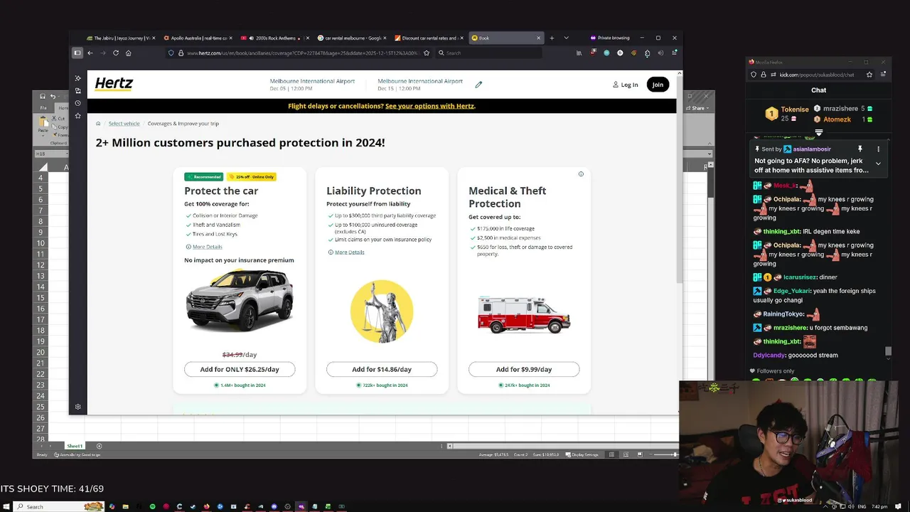Open a new Firefox tab
The width and height of the screenshot is (910, 512).
click(552, 38)
